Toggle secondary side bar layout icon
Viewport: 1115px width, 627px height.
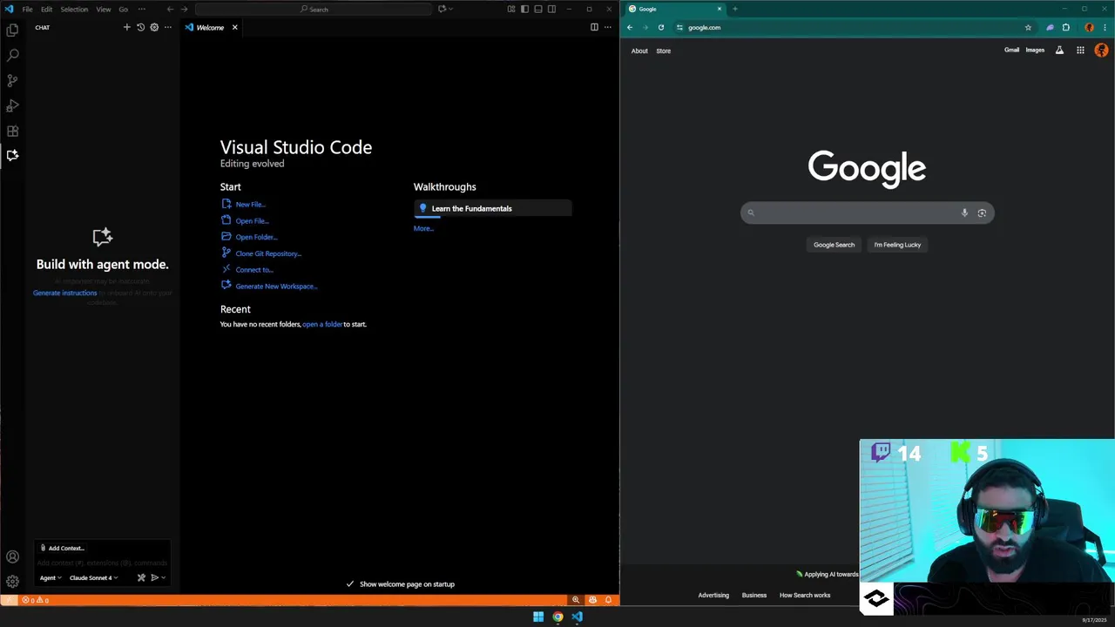(551, 9)
